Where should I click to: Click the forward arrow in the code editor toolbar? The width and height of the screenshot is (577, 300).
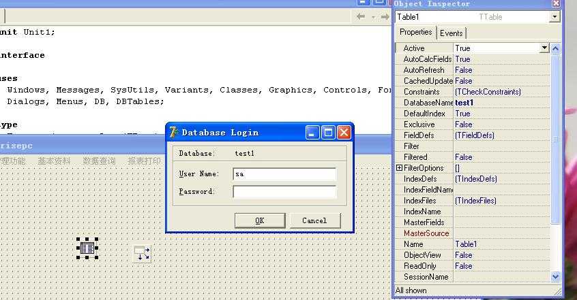click(385, 16)
